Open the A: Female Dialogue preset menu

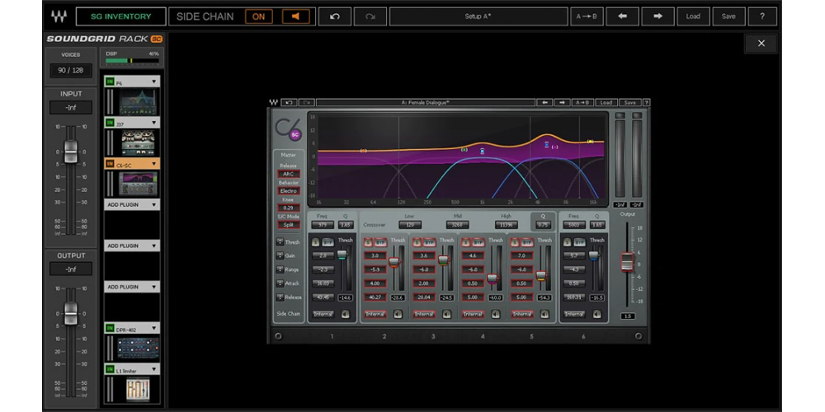coord(425,103)
